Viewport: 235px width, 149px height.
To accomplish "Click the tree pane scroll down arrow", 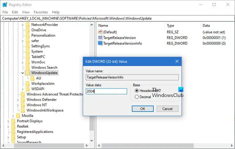I will tap(92, 141).
